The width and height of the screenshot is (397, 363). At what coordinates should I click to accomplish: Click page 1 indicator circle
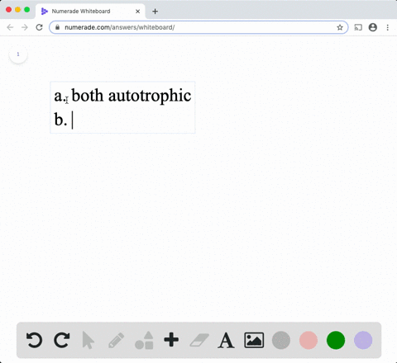(x=18, y=54)
